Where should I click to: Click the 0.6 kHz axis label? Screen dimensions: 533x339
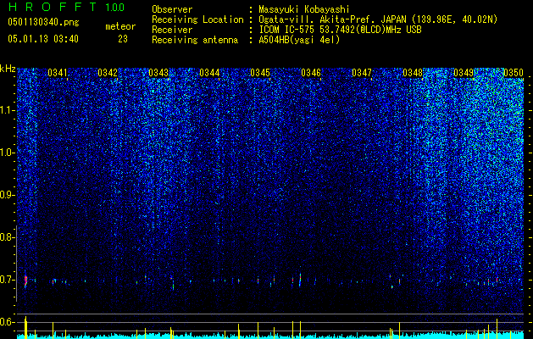(x=6, y=322)
